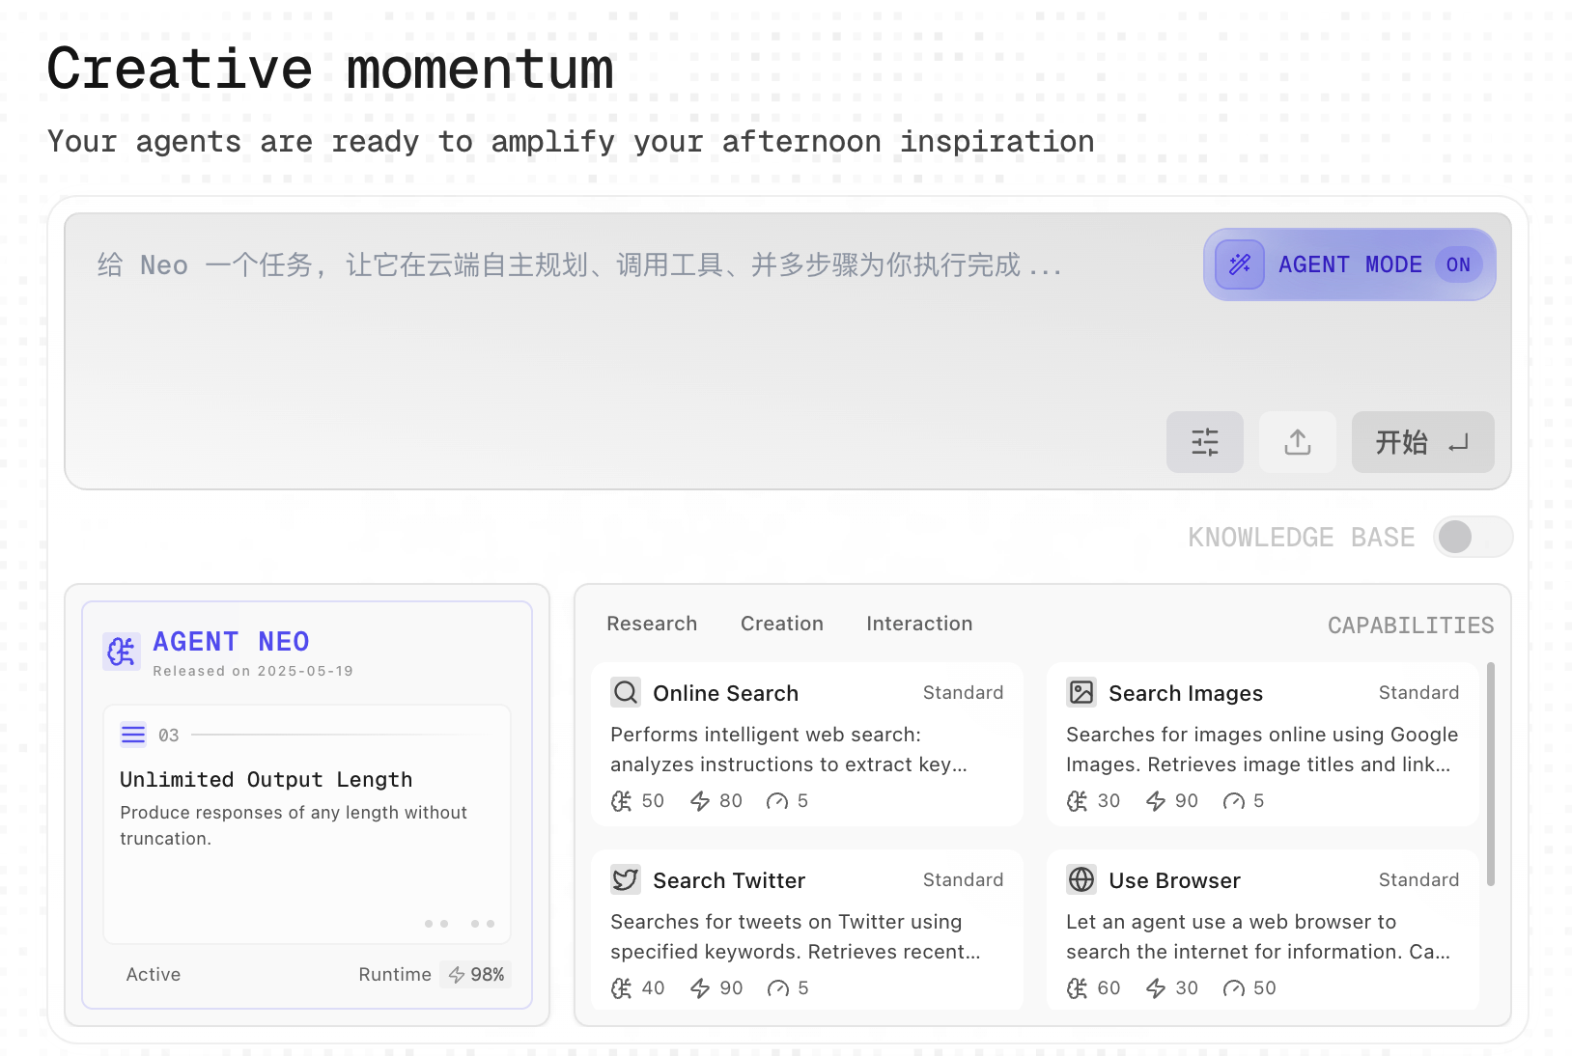This screenshot has height=1056, width=1572.
Task: Switch to the Research tab
Action: 652,624
